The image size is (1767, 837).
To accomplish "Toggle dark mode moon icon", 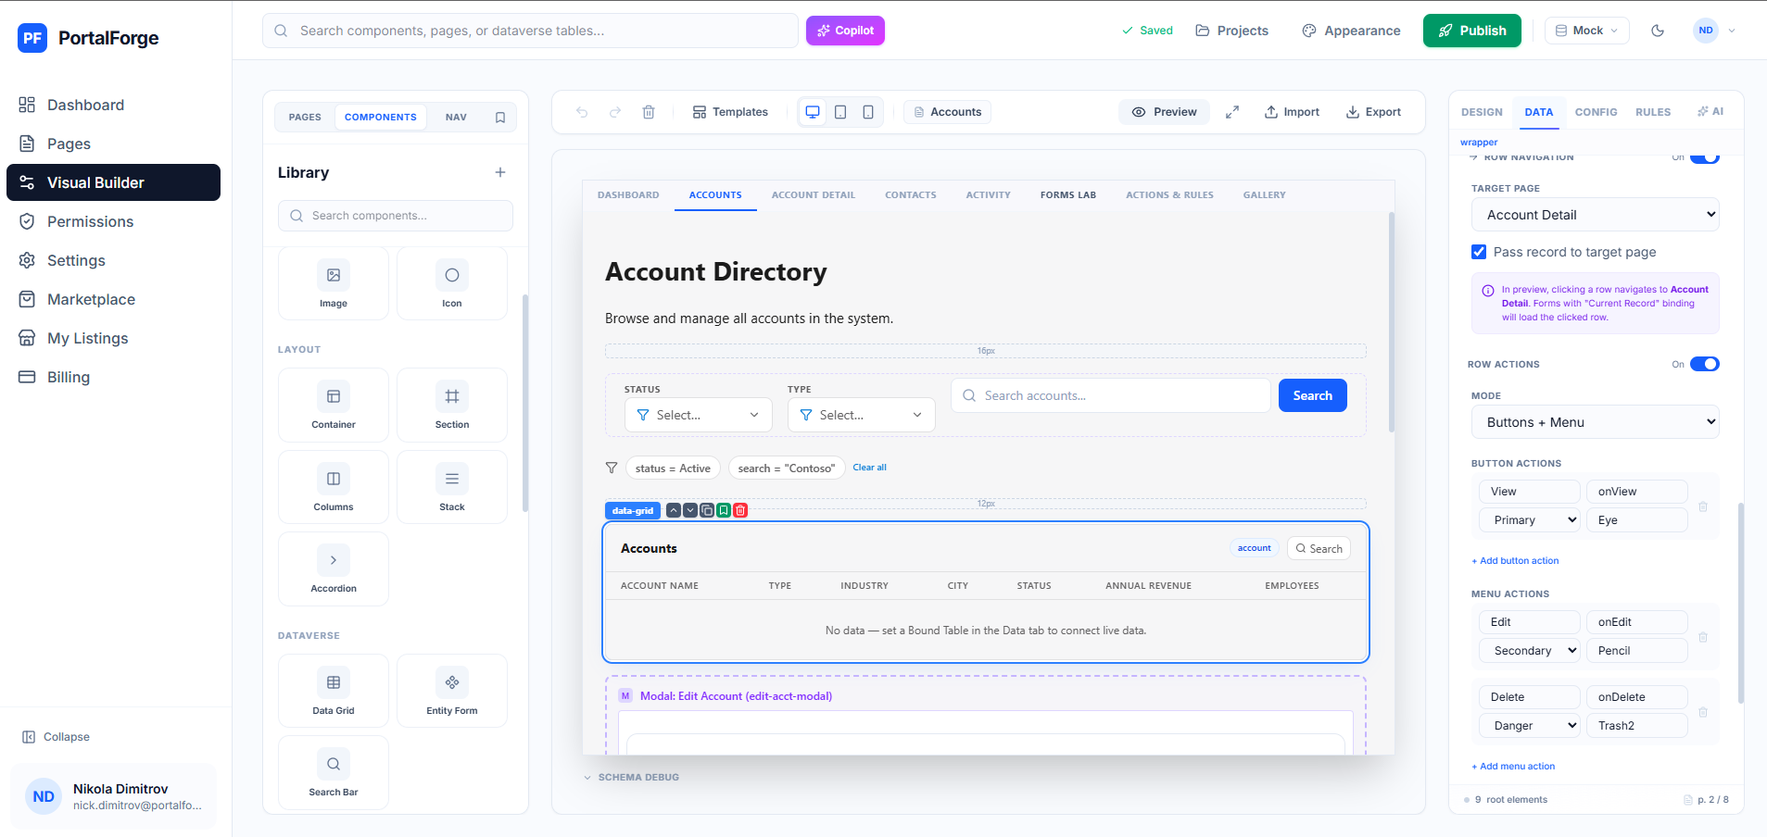I will pyautogui.click(x=1658, y=31).
